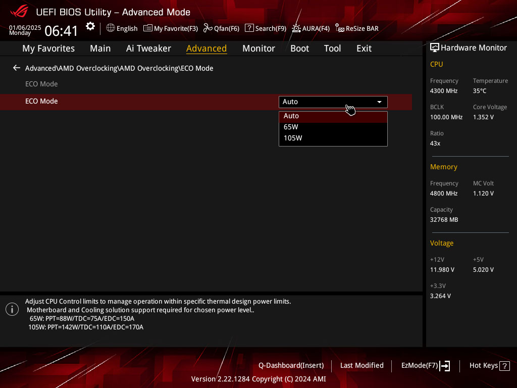Click the Hot Keys question mark icon
Viewport: 517px width, 388px height.
504,366
